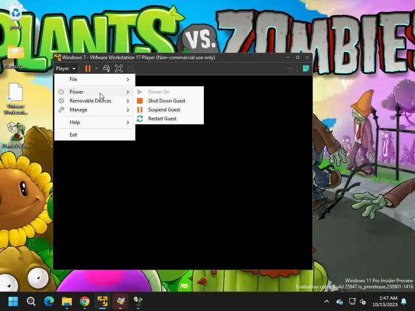Click the bee app icon in taskbar
This screenshot has height=311, width=415.
tap(121, 301)
